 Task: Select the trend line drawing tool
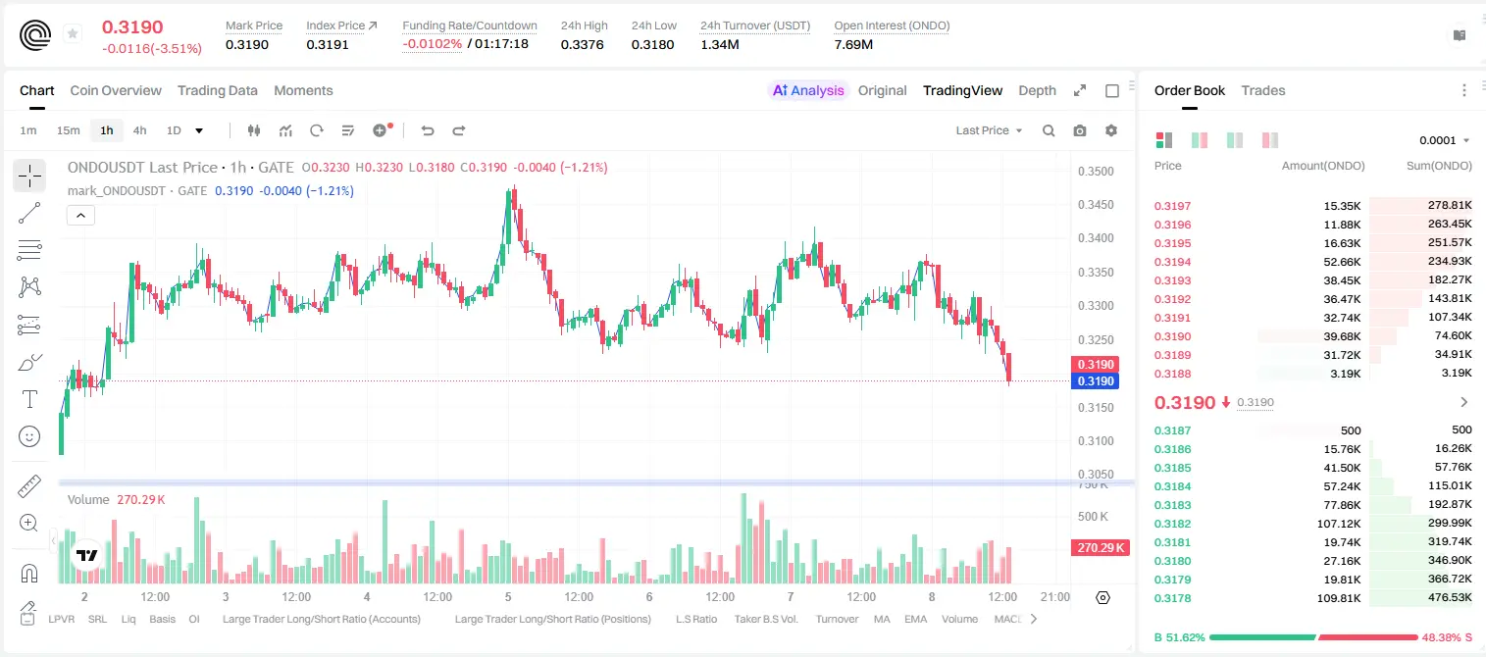click(29, 213)
